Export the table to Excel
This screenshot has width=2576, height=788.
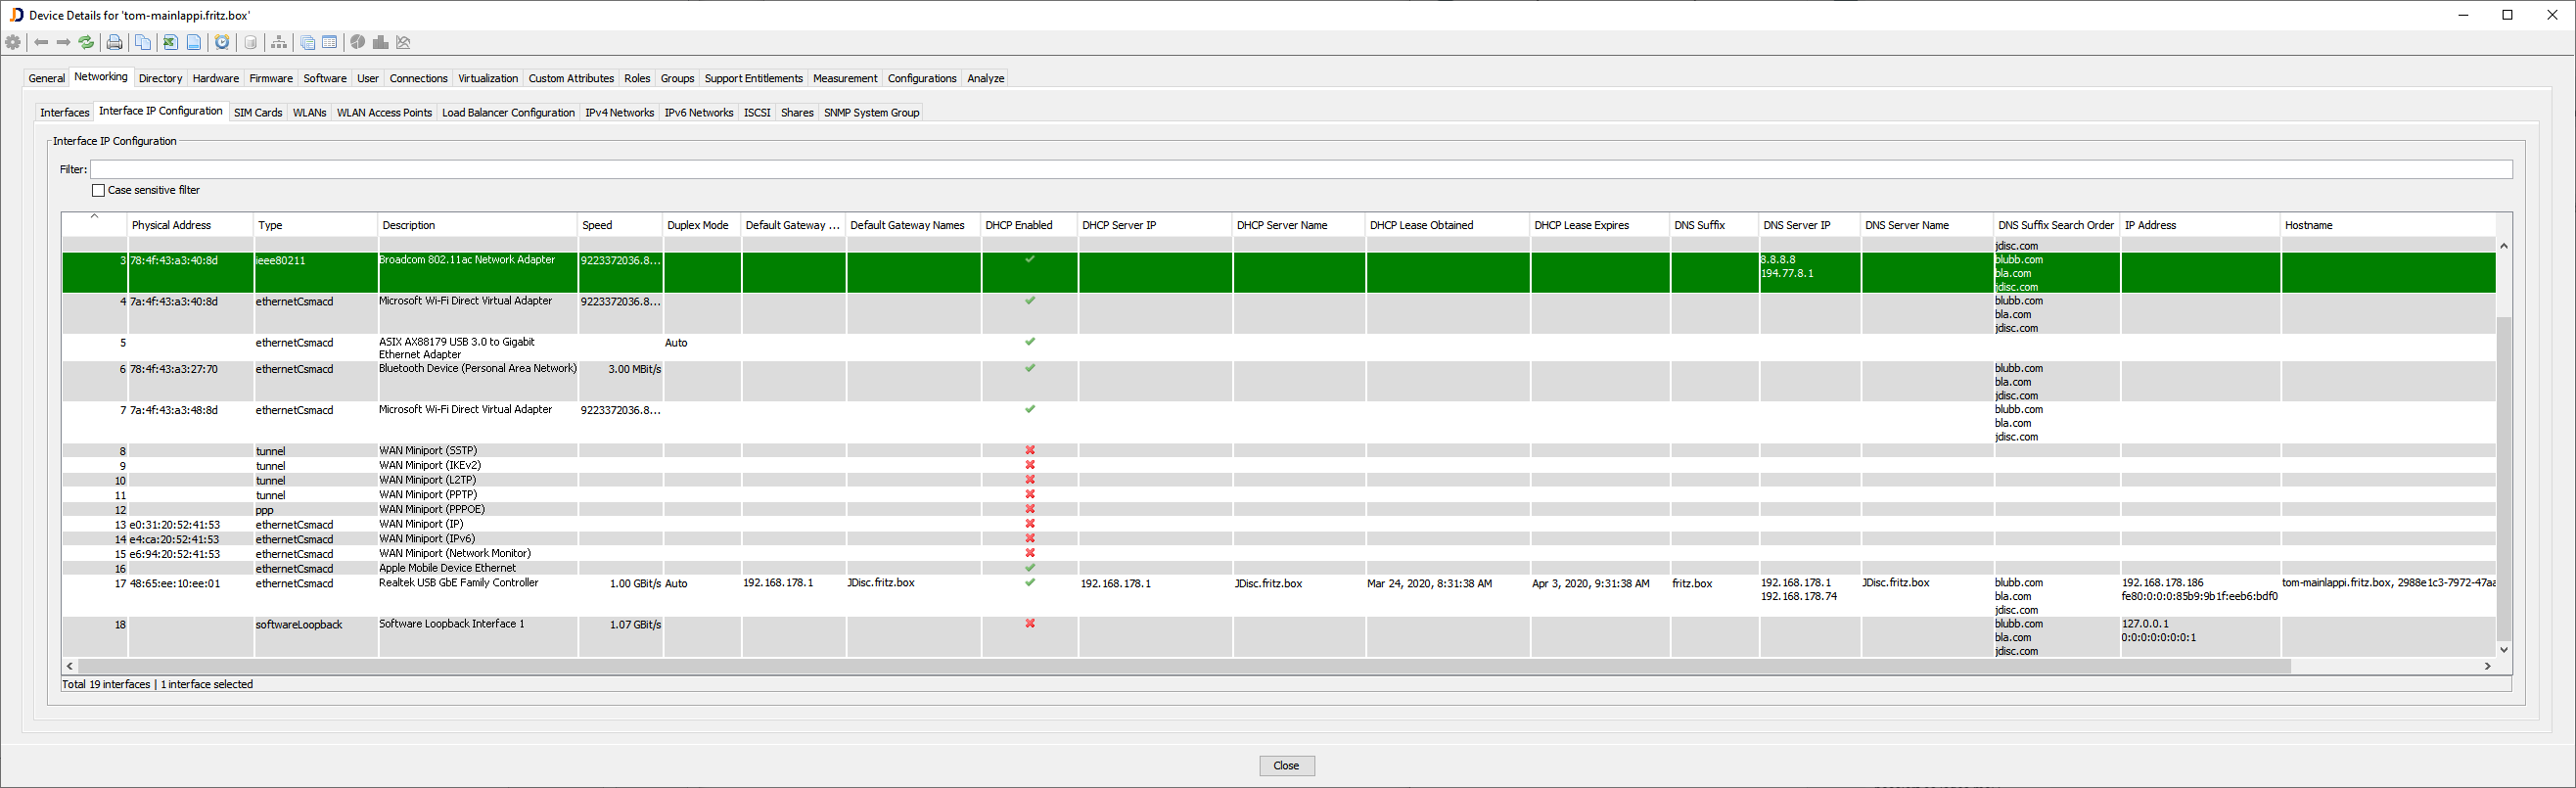[171, 42]
